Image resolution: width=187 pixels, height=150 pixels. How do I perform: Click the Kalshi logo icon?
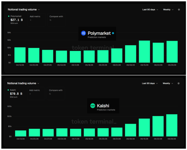point(93,106)
